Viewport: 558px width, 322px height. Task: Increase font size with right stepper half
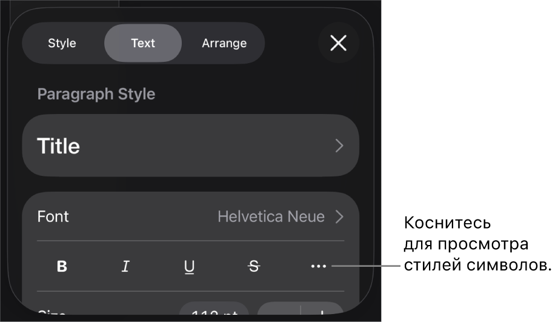click(322, 309)
